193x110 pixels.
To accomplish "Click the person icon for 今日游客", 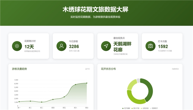I will (61, 46).
